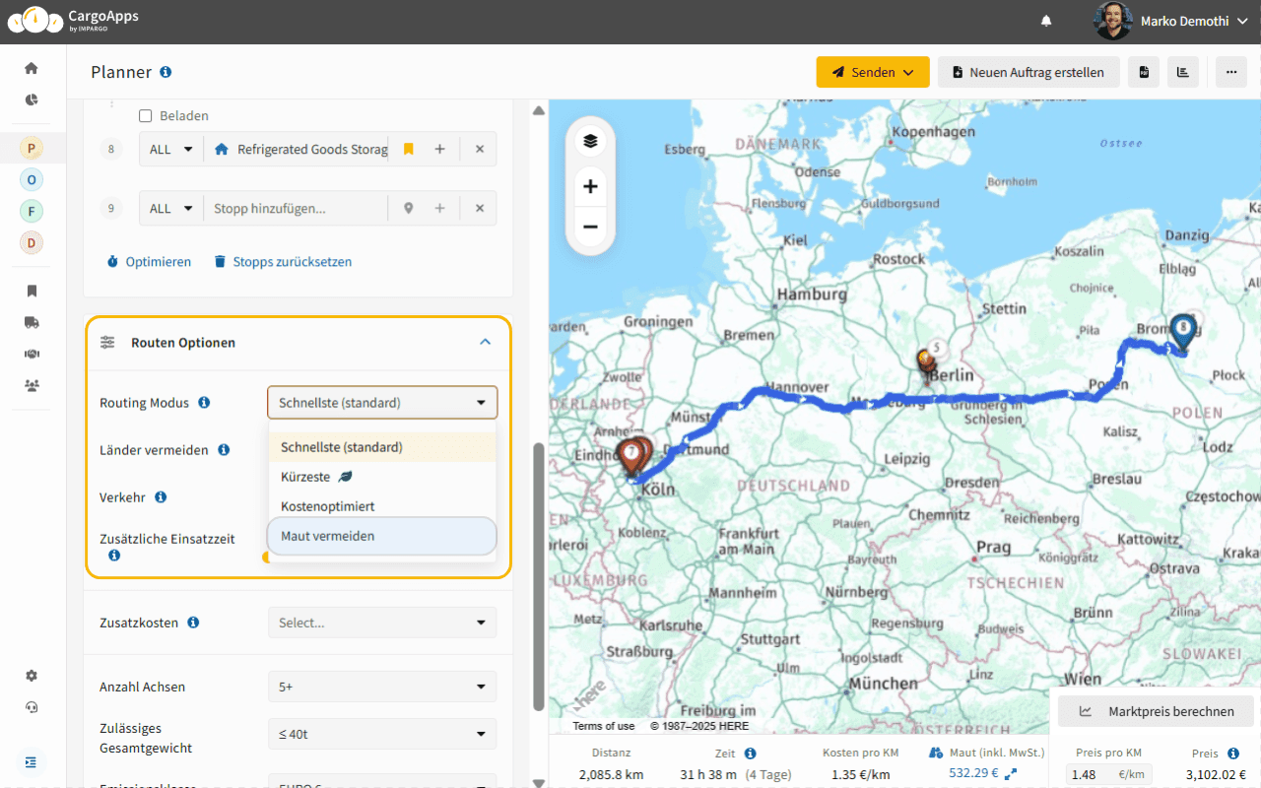The height and width of the screenshot is (788, 1261).
Task: Collapse the Routen Optionen section
Action: (485, 343)
